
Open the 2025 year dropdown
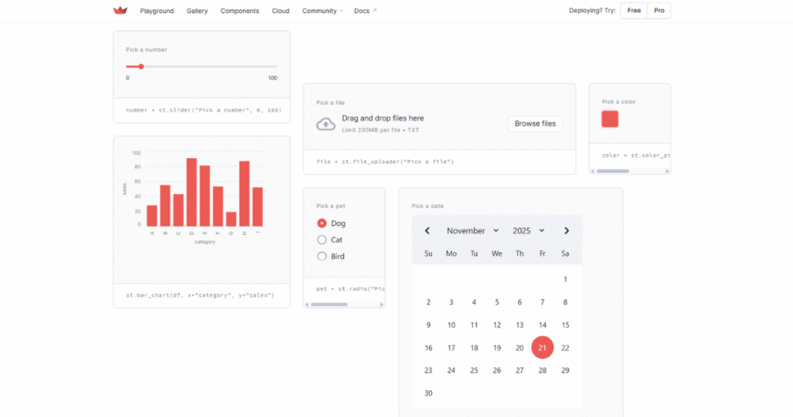528,231
